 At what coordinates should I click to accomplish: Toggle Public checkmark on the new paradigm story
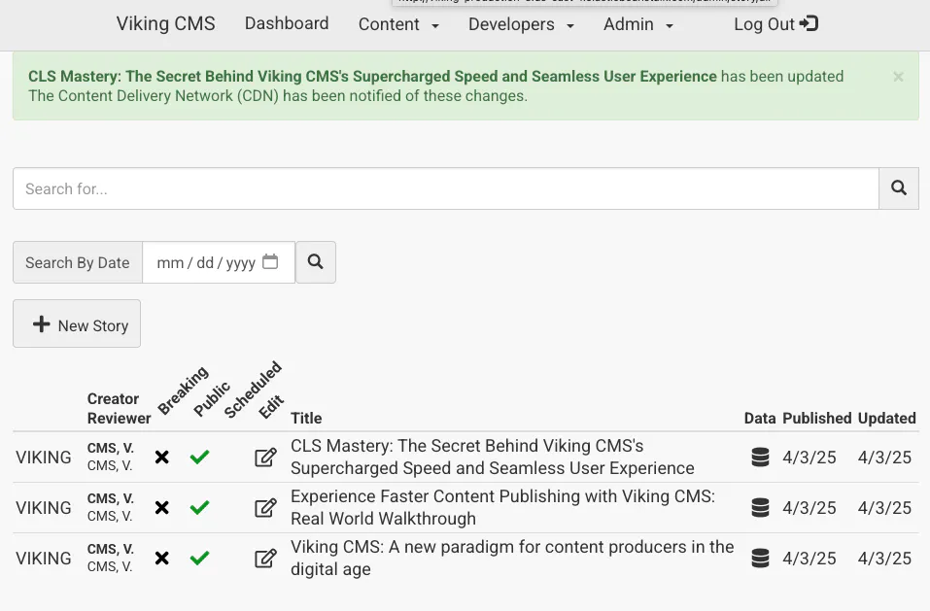click(200, 559)
